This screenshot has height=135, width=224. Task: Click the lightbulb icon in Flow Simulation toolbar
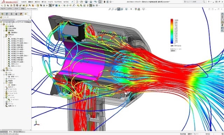tap(88, 6)
